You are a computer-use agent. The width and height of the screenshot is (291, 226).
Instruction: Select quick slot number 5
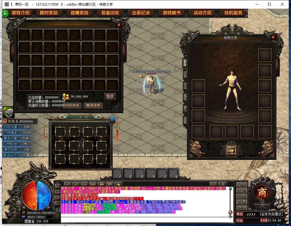pyautogui.click(x=162, y=174)
